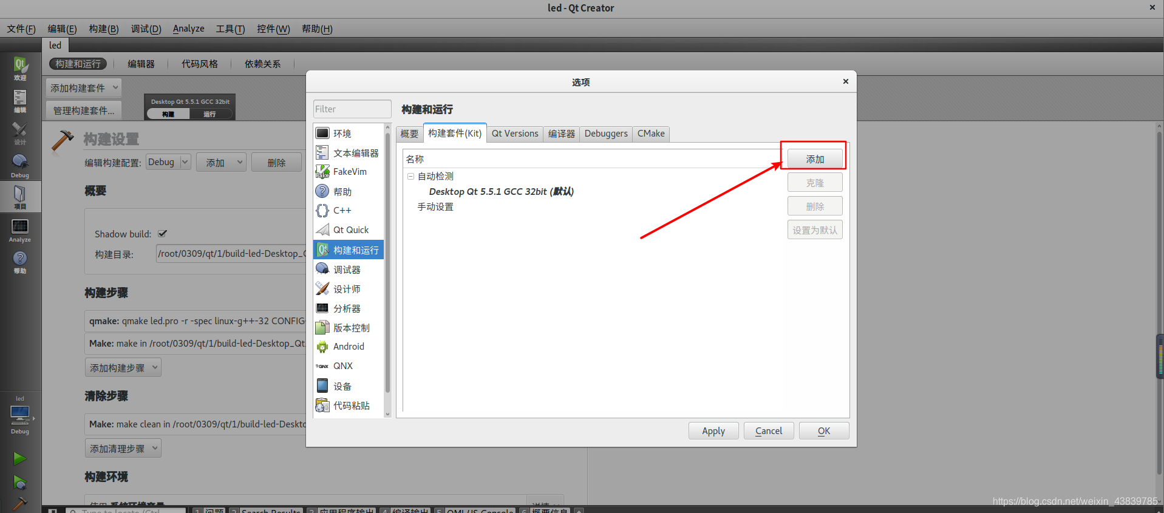Select Run settings in kit selector

[x=209, y=114]
